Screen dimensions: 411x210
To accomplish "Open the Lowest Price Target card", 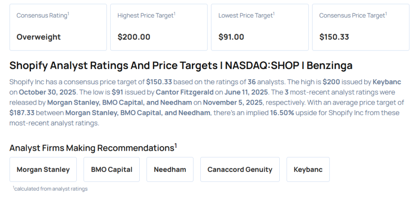I will [260, 27].
